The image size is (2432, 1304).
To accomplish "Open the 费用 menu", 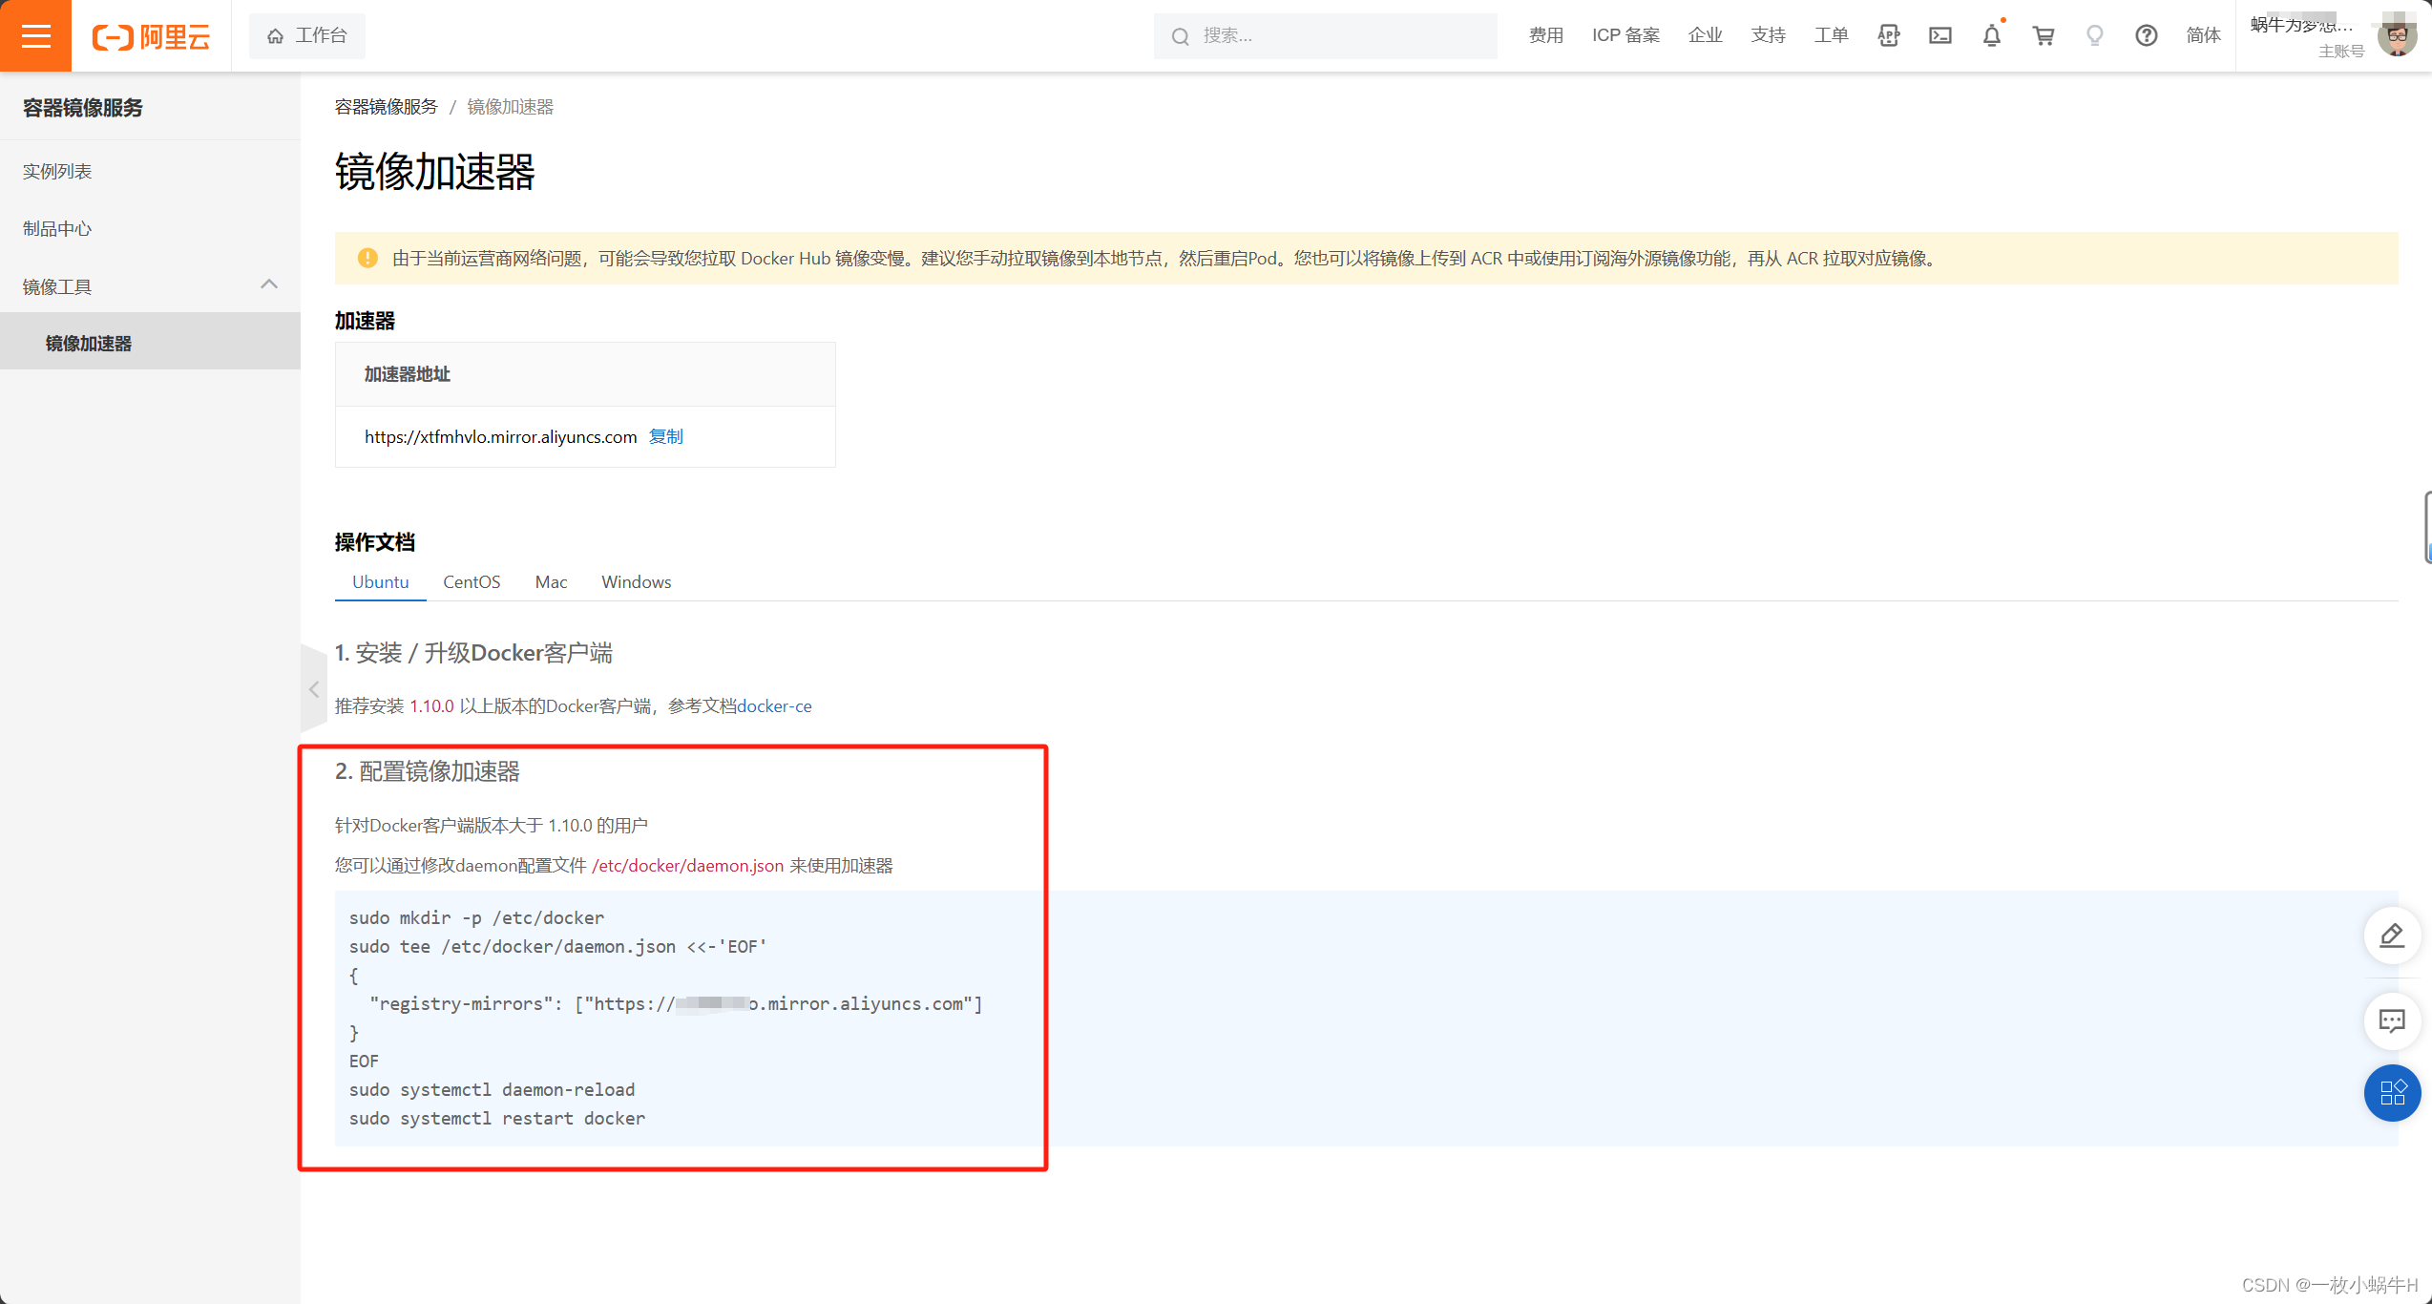I will coord(1545,35).
